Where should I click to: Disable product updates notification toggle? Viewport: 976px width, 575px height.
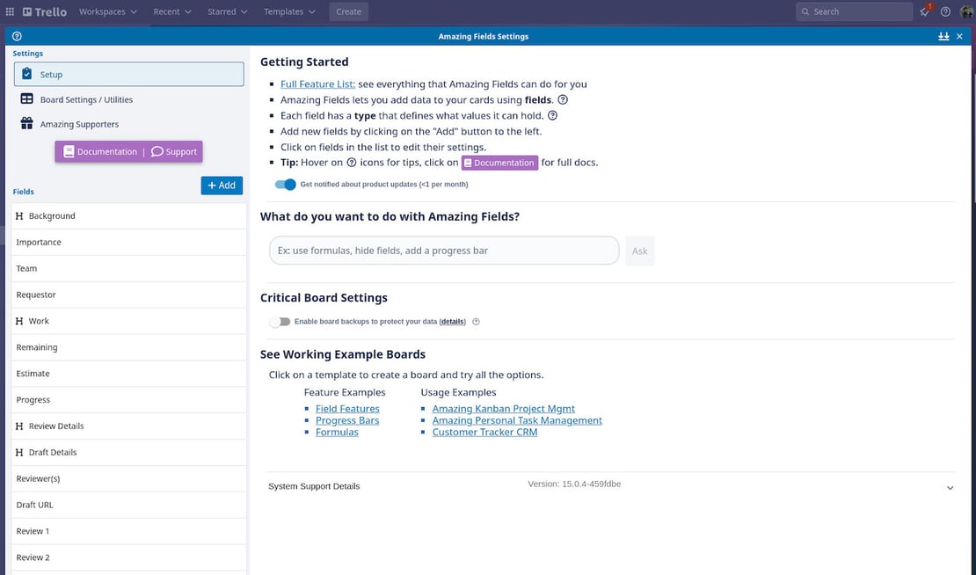285,185
